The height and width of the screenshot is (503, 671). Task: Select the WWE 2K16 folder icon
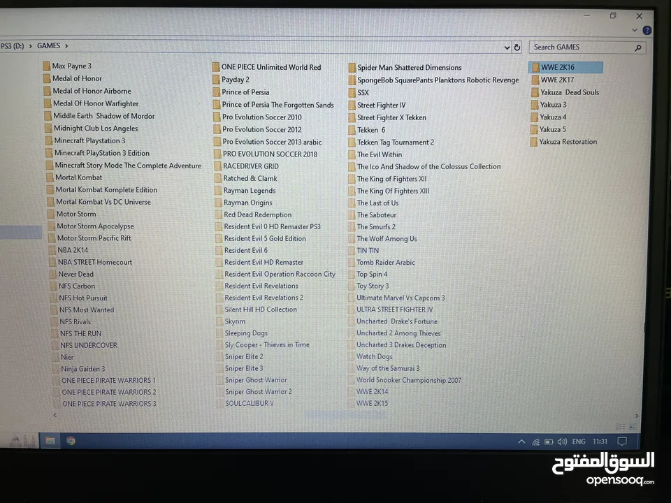tap(535, 67)
